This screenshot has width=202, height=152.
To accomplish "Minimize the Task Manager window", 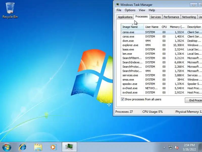I will point(194,5).
